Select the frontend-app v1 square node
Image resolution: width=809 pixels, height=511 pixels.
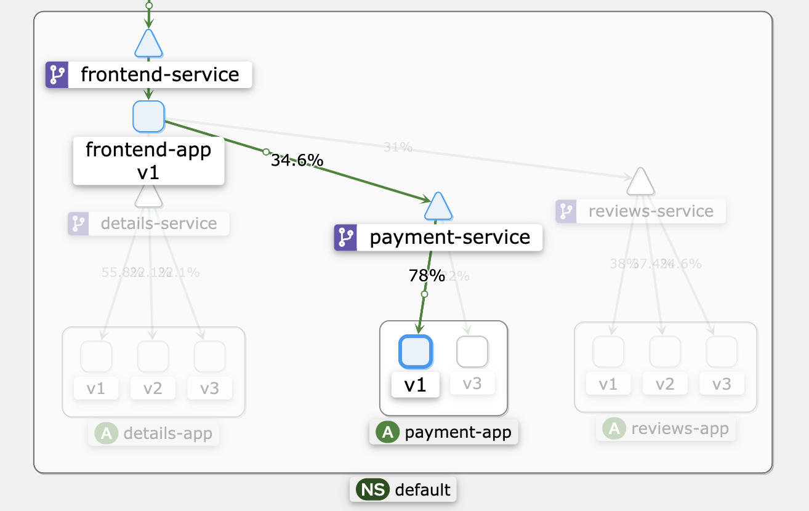[148, 116]
